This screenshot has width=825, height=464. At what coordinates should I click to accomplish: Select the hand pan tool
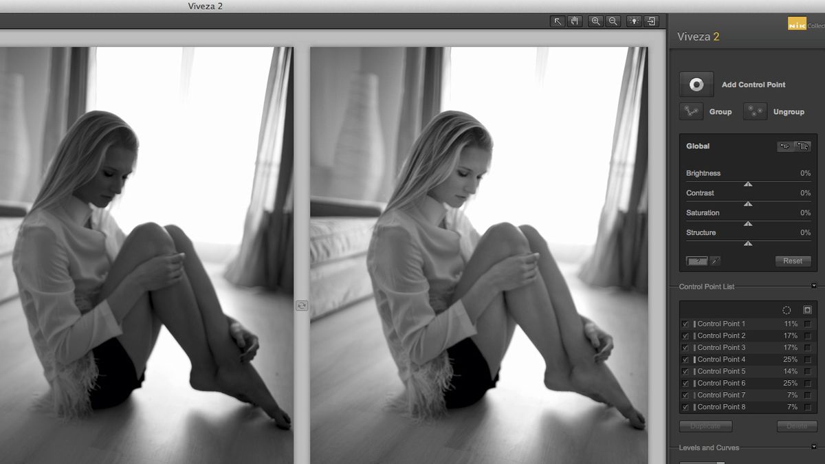click(575, 21)
